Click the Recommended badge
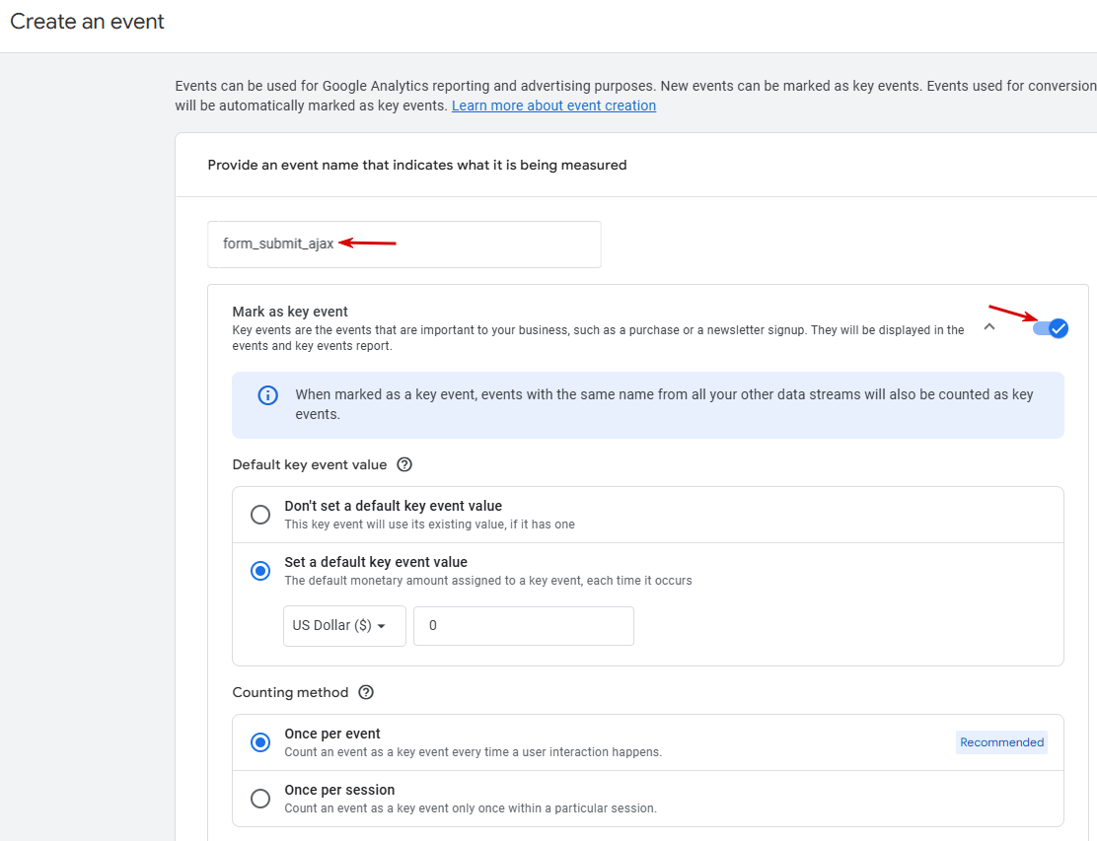The width and height of the screenshot is (1097, 841). click(x=1001, y=742)
